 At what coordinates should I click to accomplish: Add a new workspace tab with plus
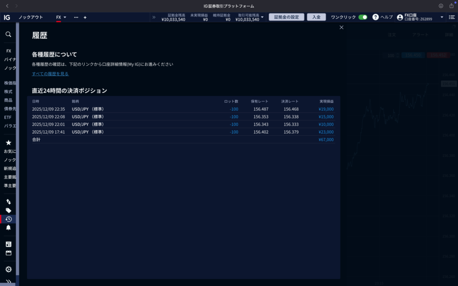[x=85, y=17]
